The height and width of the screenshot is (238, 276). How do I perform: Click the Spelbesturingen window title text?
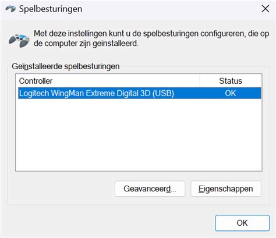coord(51,9)
